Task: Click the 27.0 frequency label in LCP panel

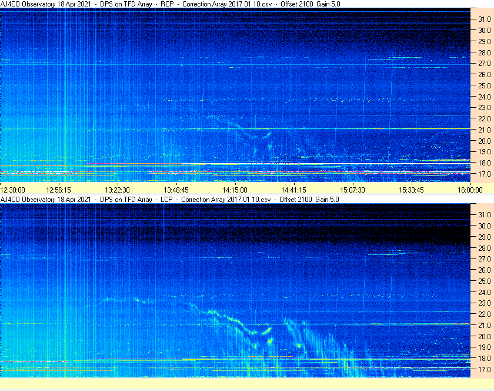Action: (485, 259)
